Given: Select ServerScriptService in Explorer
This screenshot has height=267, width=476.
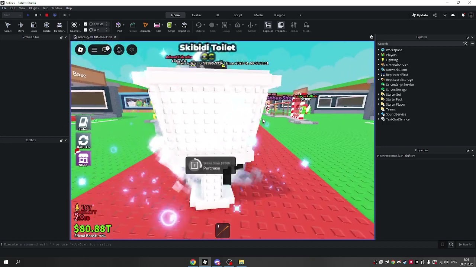Looking at the screenshot, I should [400, 85].
